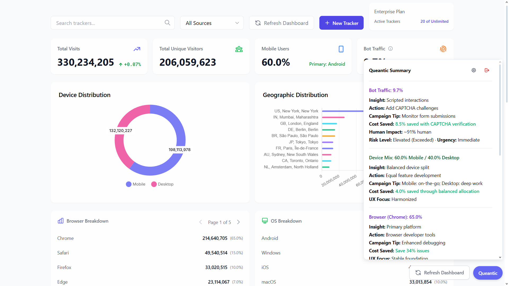
Task: Go to previous Browser Breakdown page
Action: pos(201,222)
